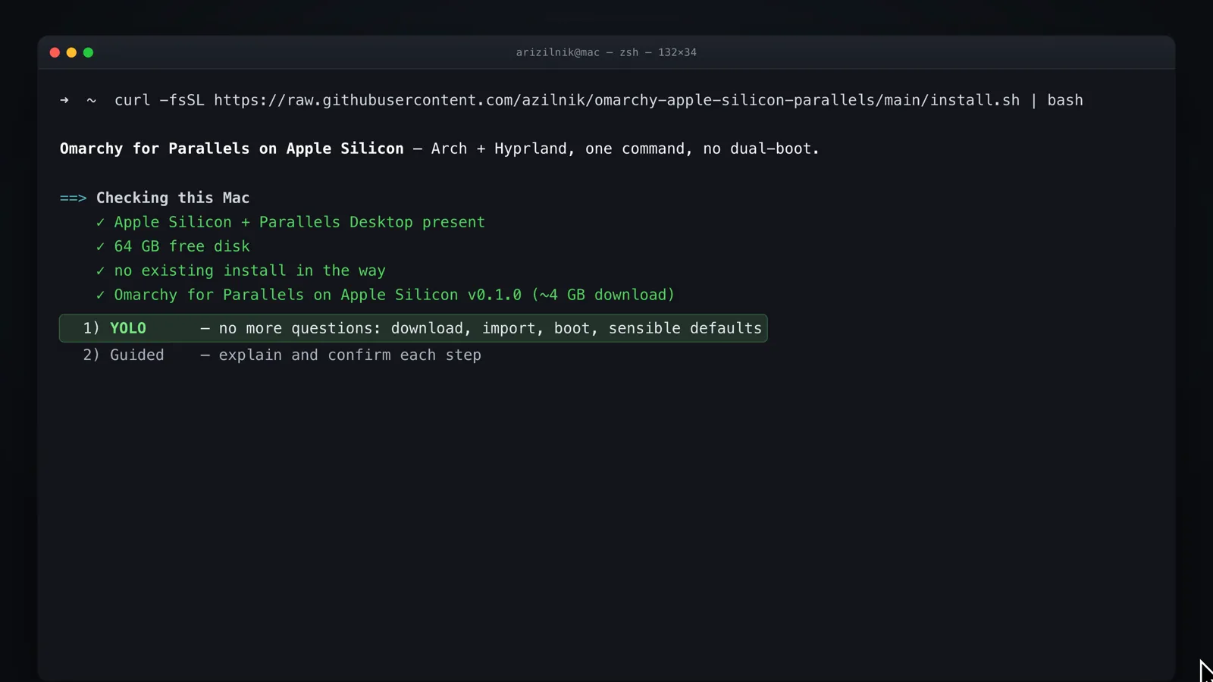Viewport: 1213px width, 682px height.
Task: Click the terminal title 'arizilnik@mac — zsh — 132×34'
Action: 606,52
